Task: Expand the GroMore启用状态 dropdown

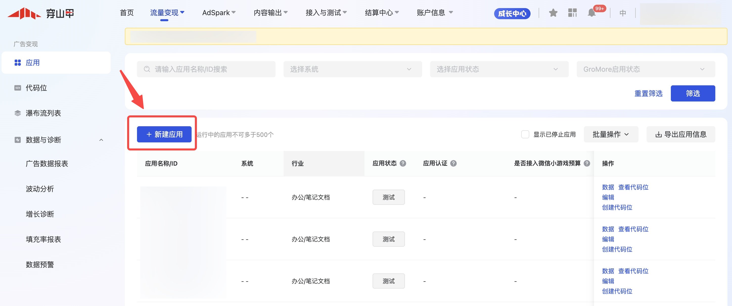Action: pyautogui.click(x=646, y=69)
